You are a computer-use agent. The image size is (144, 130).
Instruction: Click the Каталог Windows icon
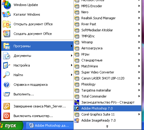6,14
